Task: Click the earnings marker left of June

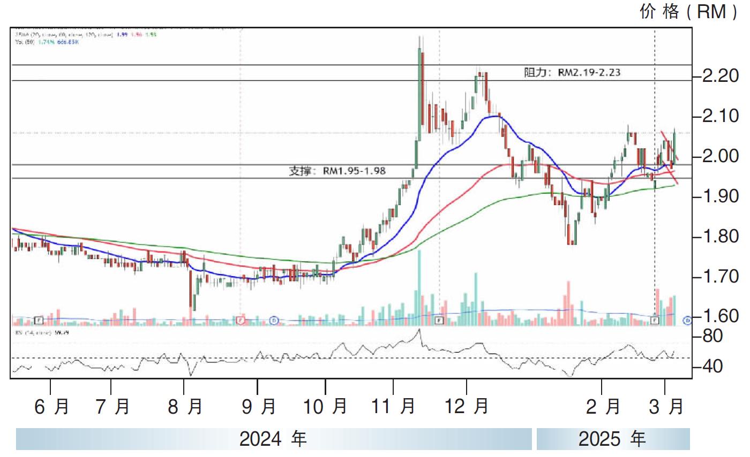Action: (39, 320)
